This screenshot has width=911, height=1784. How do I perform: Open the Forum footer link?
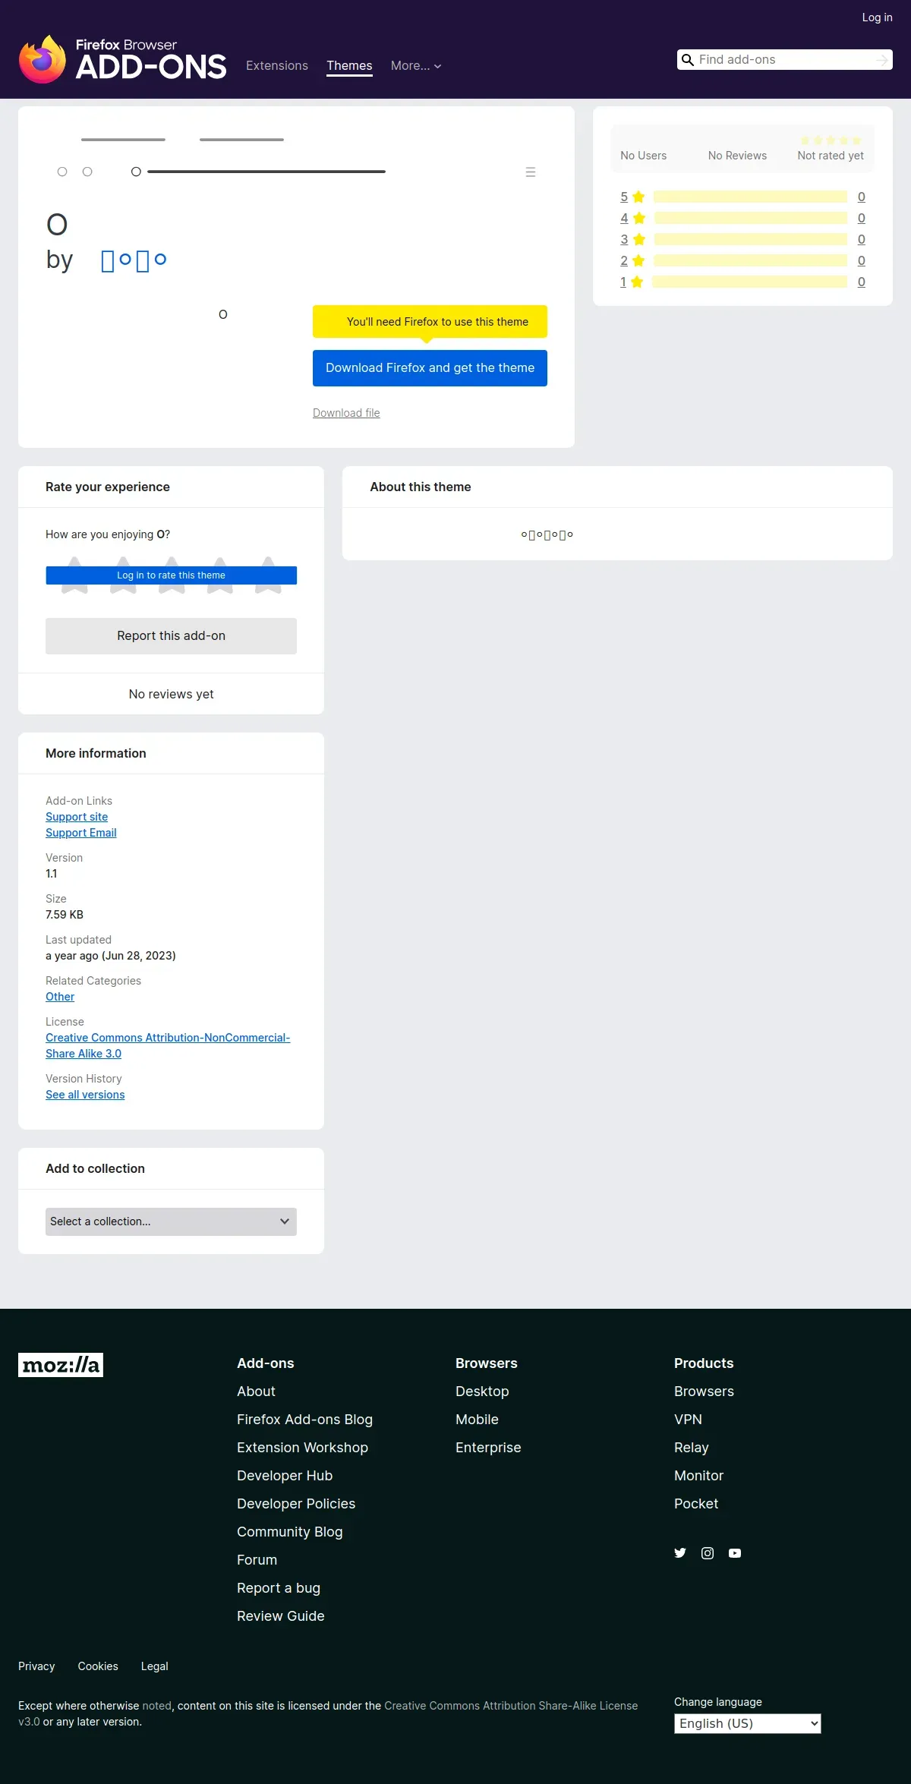pos(257,1560)
